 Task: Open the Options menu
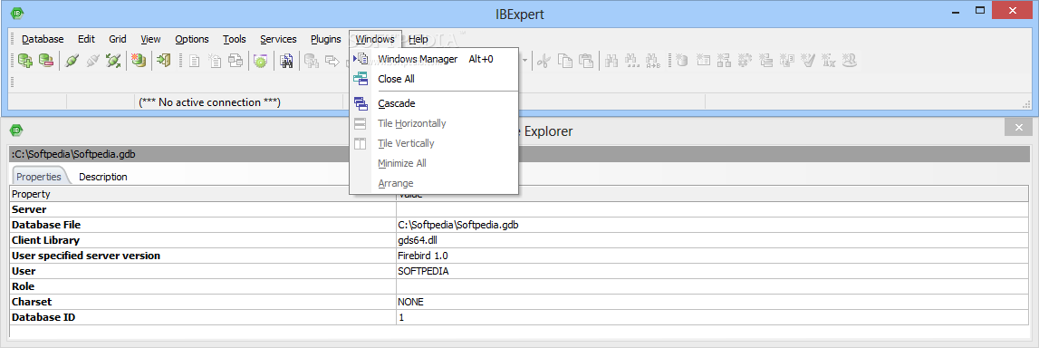[191, 39]
